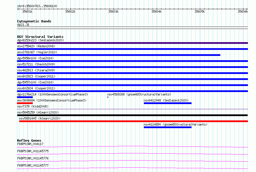
Task: Open the dgv5957n100 (Coe2014) variant entry
Action: click(35, 82)
